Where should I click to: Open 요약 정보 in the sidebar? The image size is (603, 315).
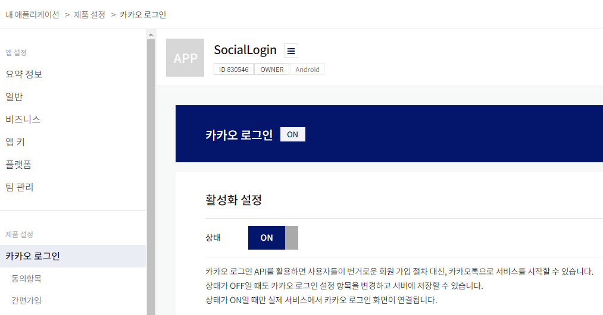pos(24,74)
